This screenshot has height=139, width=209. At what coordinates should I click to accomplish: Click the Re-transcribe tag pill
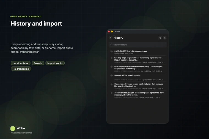[21, 69]
